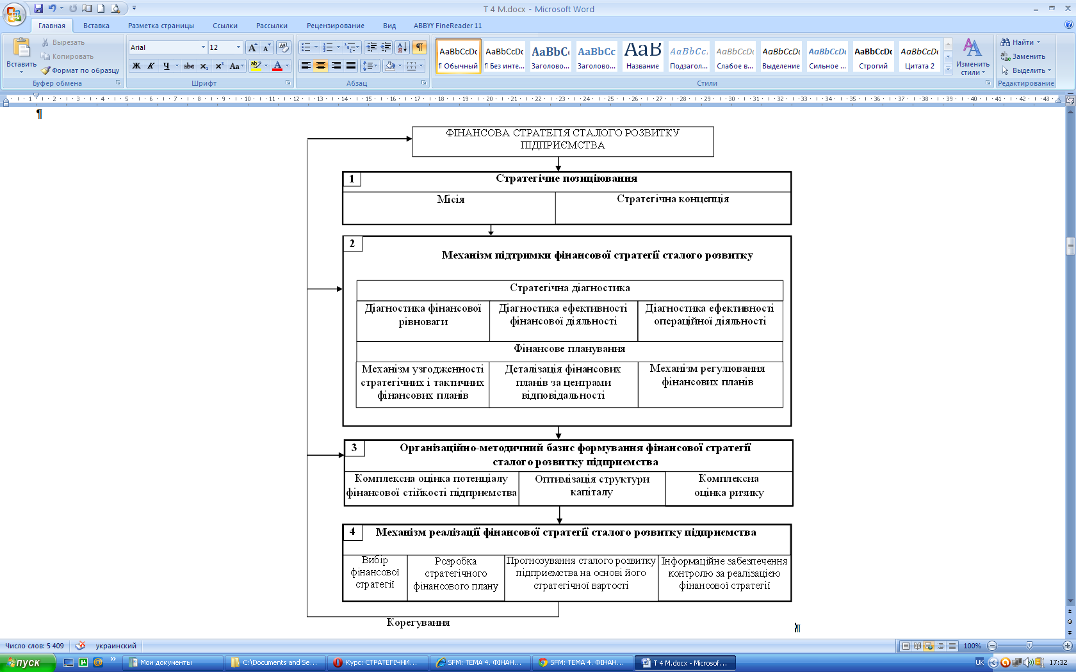Viewport: 1076px width, 672px height.
Task: Click the Мои документы taskbar button
Action: pyautogui.click(x=172, y=662)
